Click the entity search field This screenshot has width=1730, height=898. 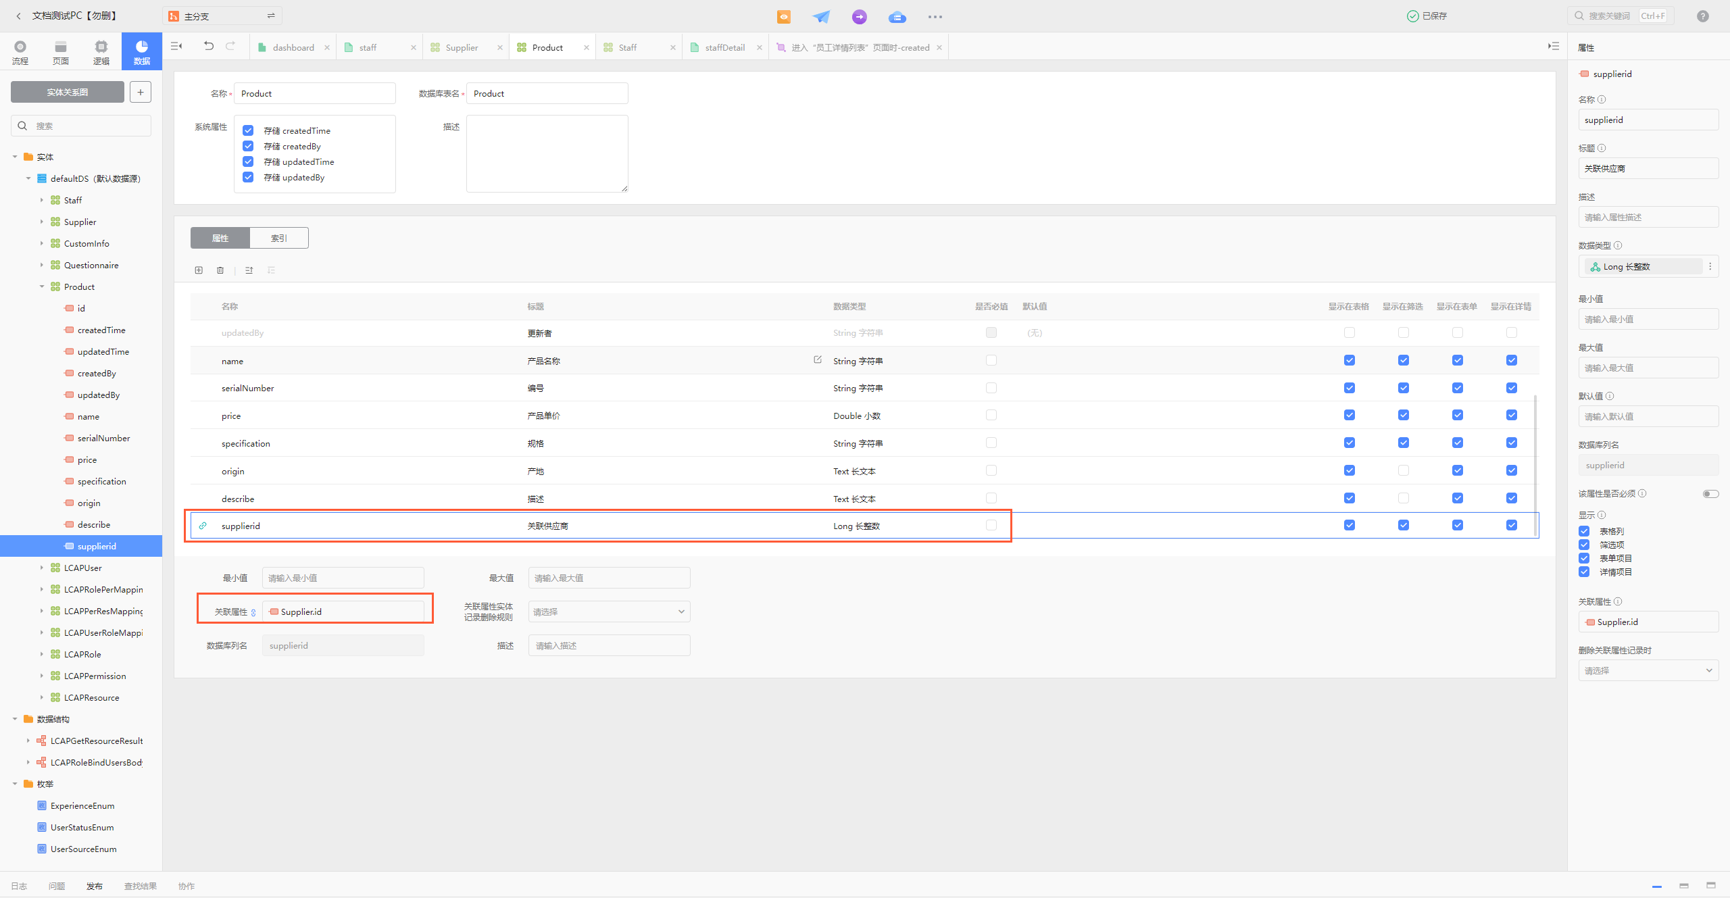pyautogui.click(x=81, y=126)
